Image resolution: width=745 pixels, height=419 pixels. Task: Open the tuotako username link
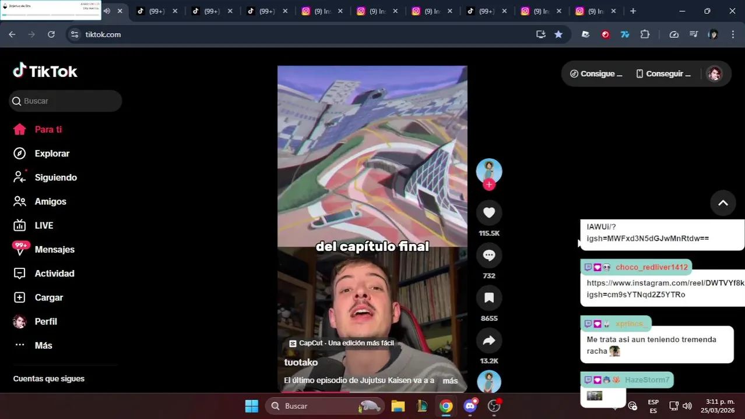[x=301, y=363]
